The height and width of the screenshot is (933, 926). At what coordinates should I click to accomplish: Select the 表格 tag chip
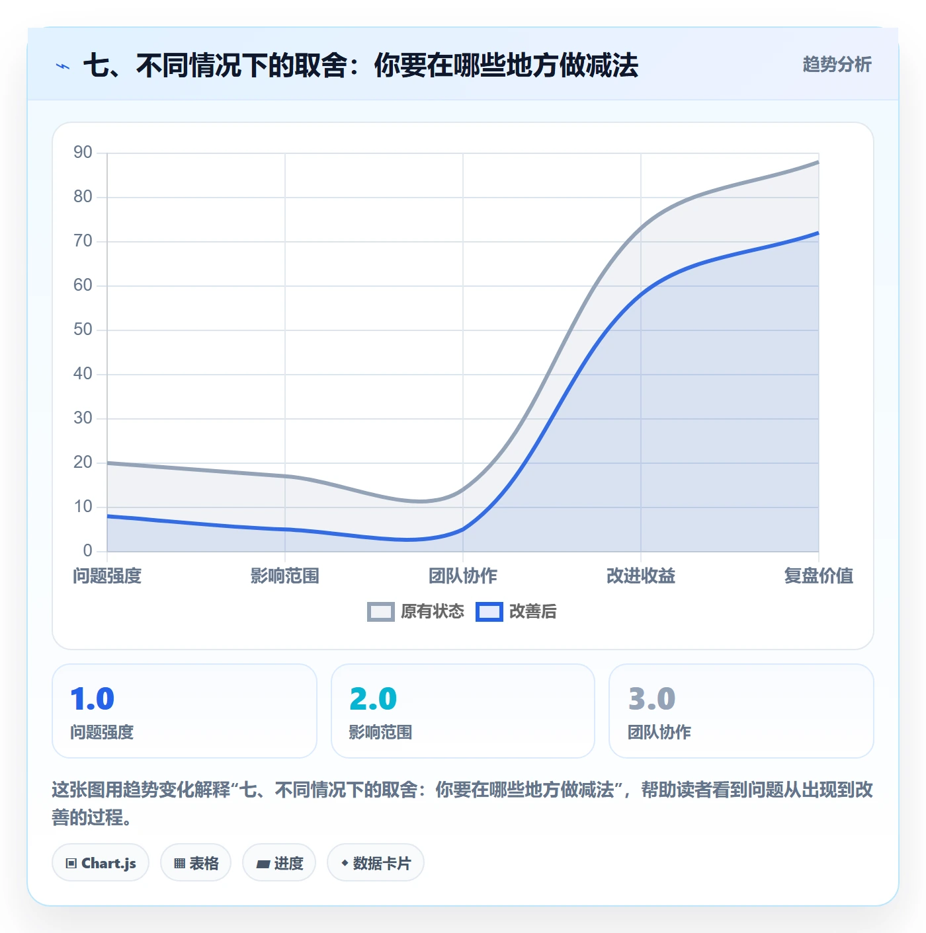(x=196, y=863)
